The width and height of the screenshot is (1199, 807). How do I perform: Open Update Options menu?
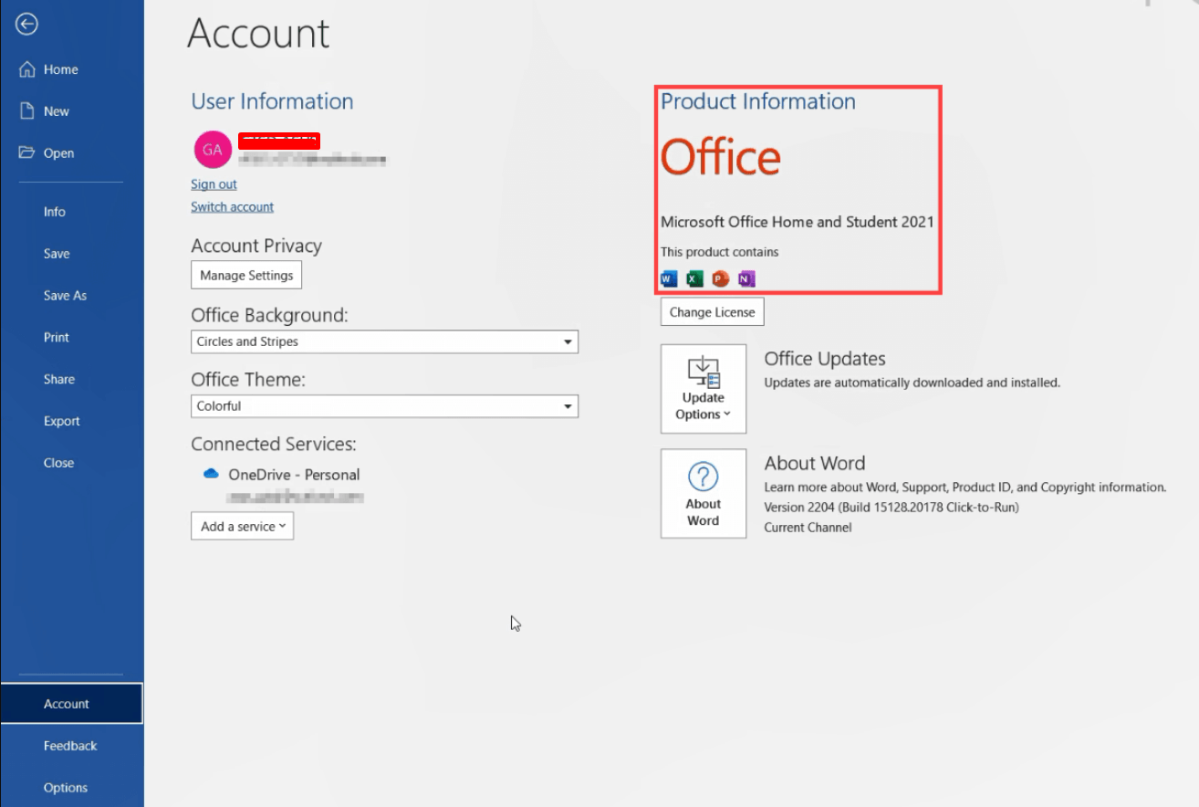point(704,388)
